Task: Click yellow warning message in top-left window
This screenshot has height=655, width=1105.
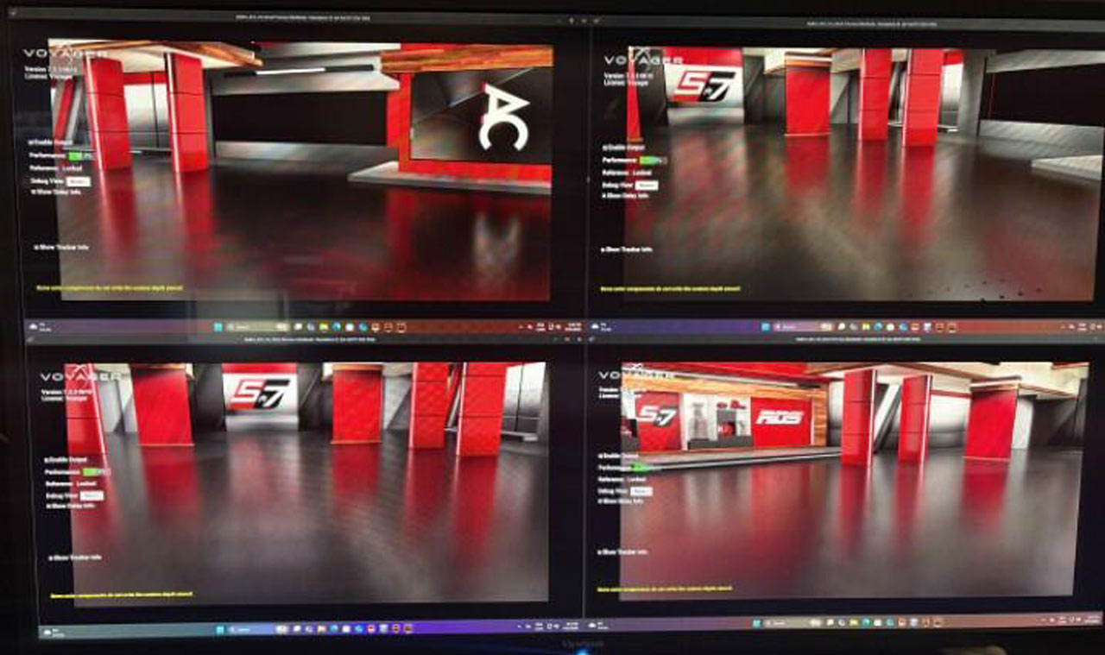Action: point(109,288)
